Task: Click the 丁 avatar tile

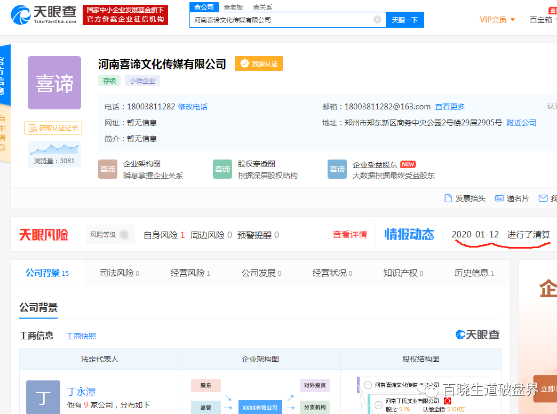Action: coord(43,397)
